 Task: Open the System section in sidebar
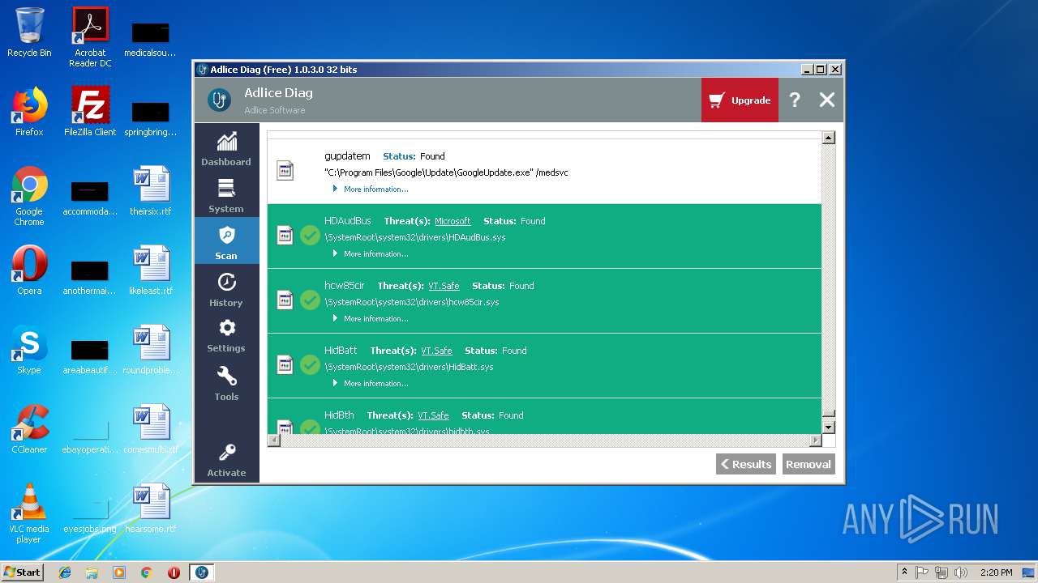[x=226, y=195]
